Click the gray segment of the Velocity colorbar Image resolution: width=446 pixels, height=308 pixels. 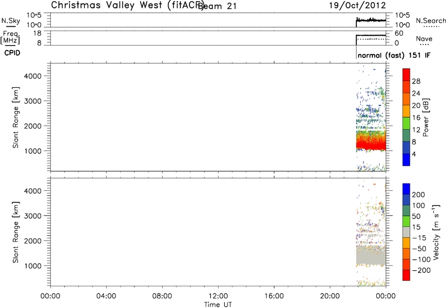click(x=406, y=232)
